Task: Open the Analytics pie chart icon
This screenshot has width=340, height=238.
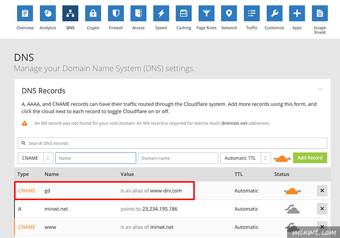Action: pyautogui.click(x=48, y=14)
